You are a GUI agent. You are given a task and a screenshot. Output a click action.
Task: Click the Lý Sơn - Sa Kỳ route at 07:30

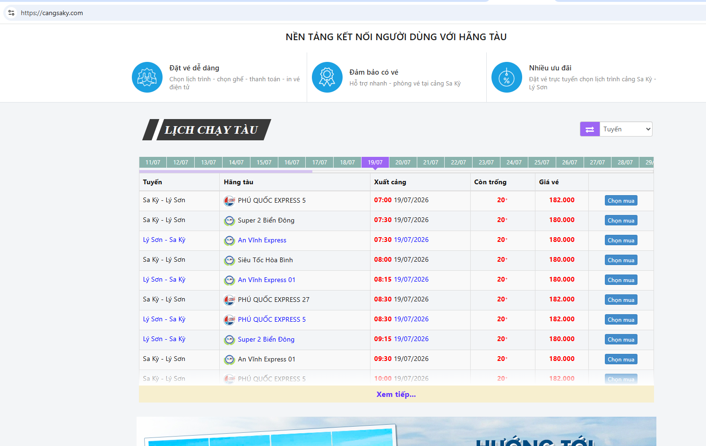[164, 240]
